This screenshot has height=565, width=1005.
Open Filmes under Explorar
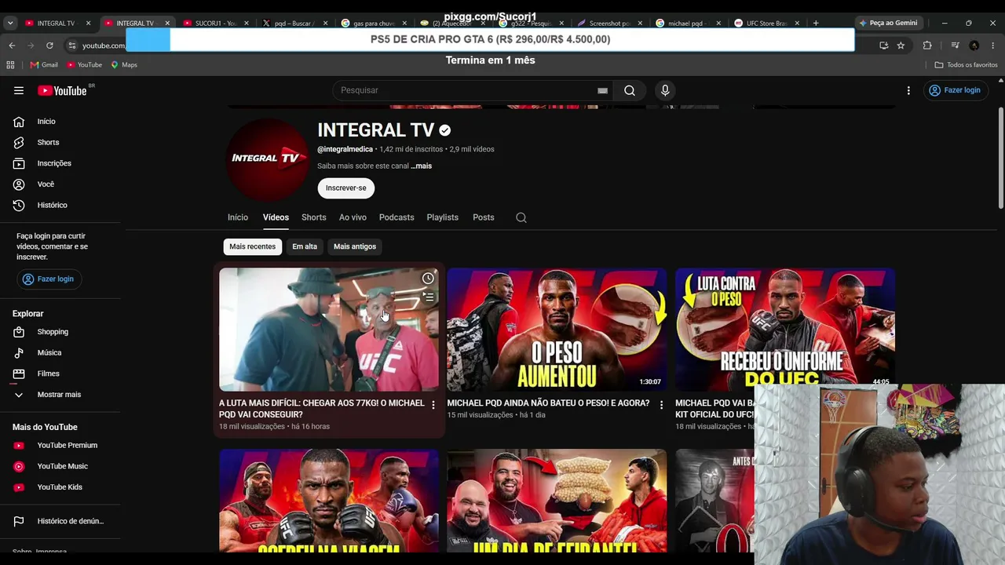click(x=48, y=374)
